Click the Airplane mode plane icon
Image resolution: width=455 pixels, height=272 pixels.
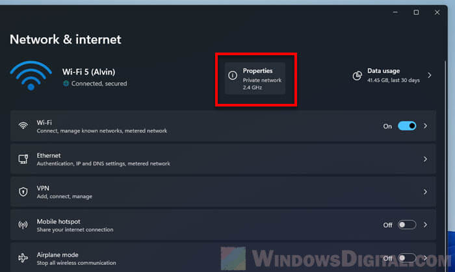point(23,258)
